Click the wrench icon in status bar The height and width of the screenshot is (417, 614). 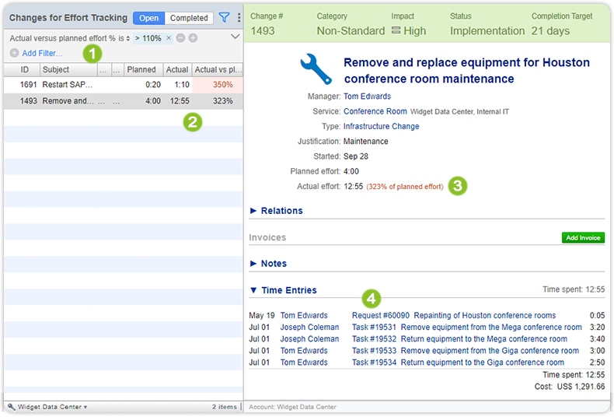pyautogui.click(x=12, y=407)
